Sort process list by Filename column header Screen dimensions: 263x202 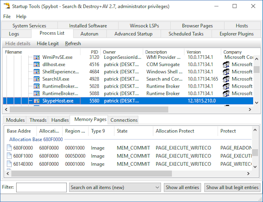pyautogui.click(x=41, y=52)
